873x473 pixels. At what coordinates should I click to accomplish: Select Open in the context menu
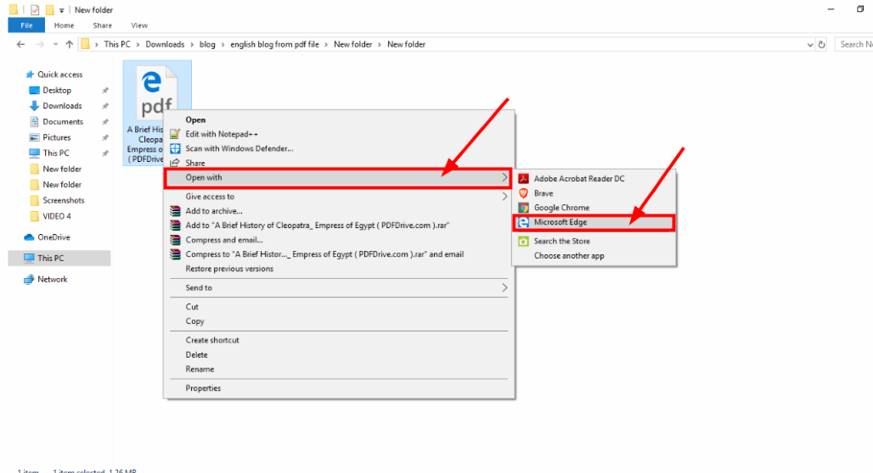pyautogui.click(x=195, y=120)
